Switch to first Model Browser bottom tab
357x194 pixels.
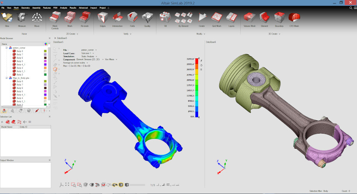tap(4, 111)
